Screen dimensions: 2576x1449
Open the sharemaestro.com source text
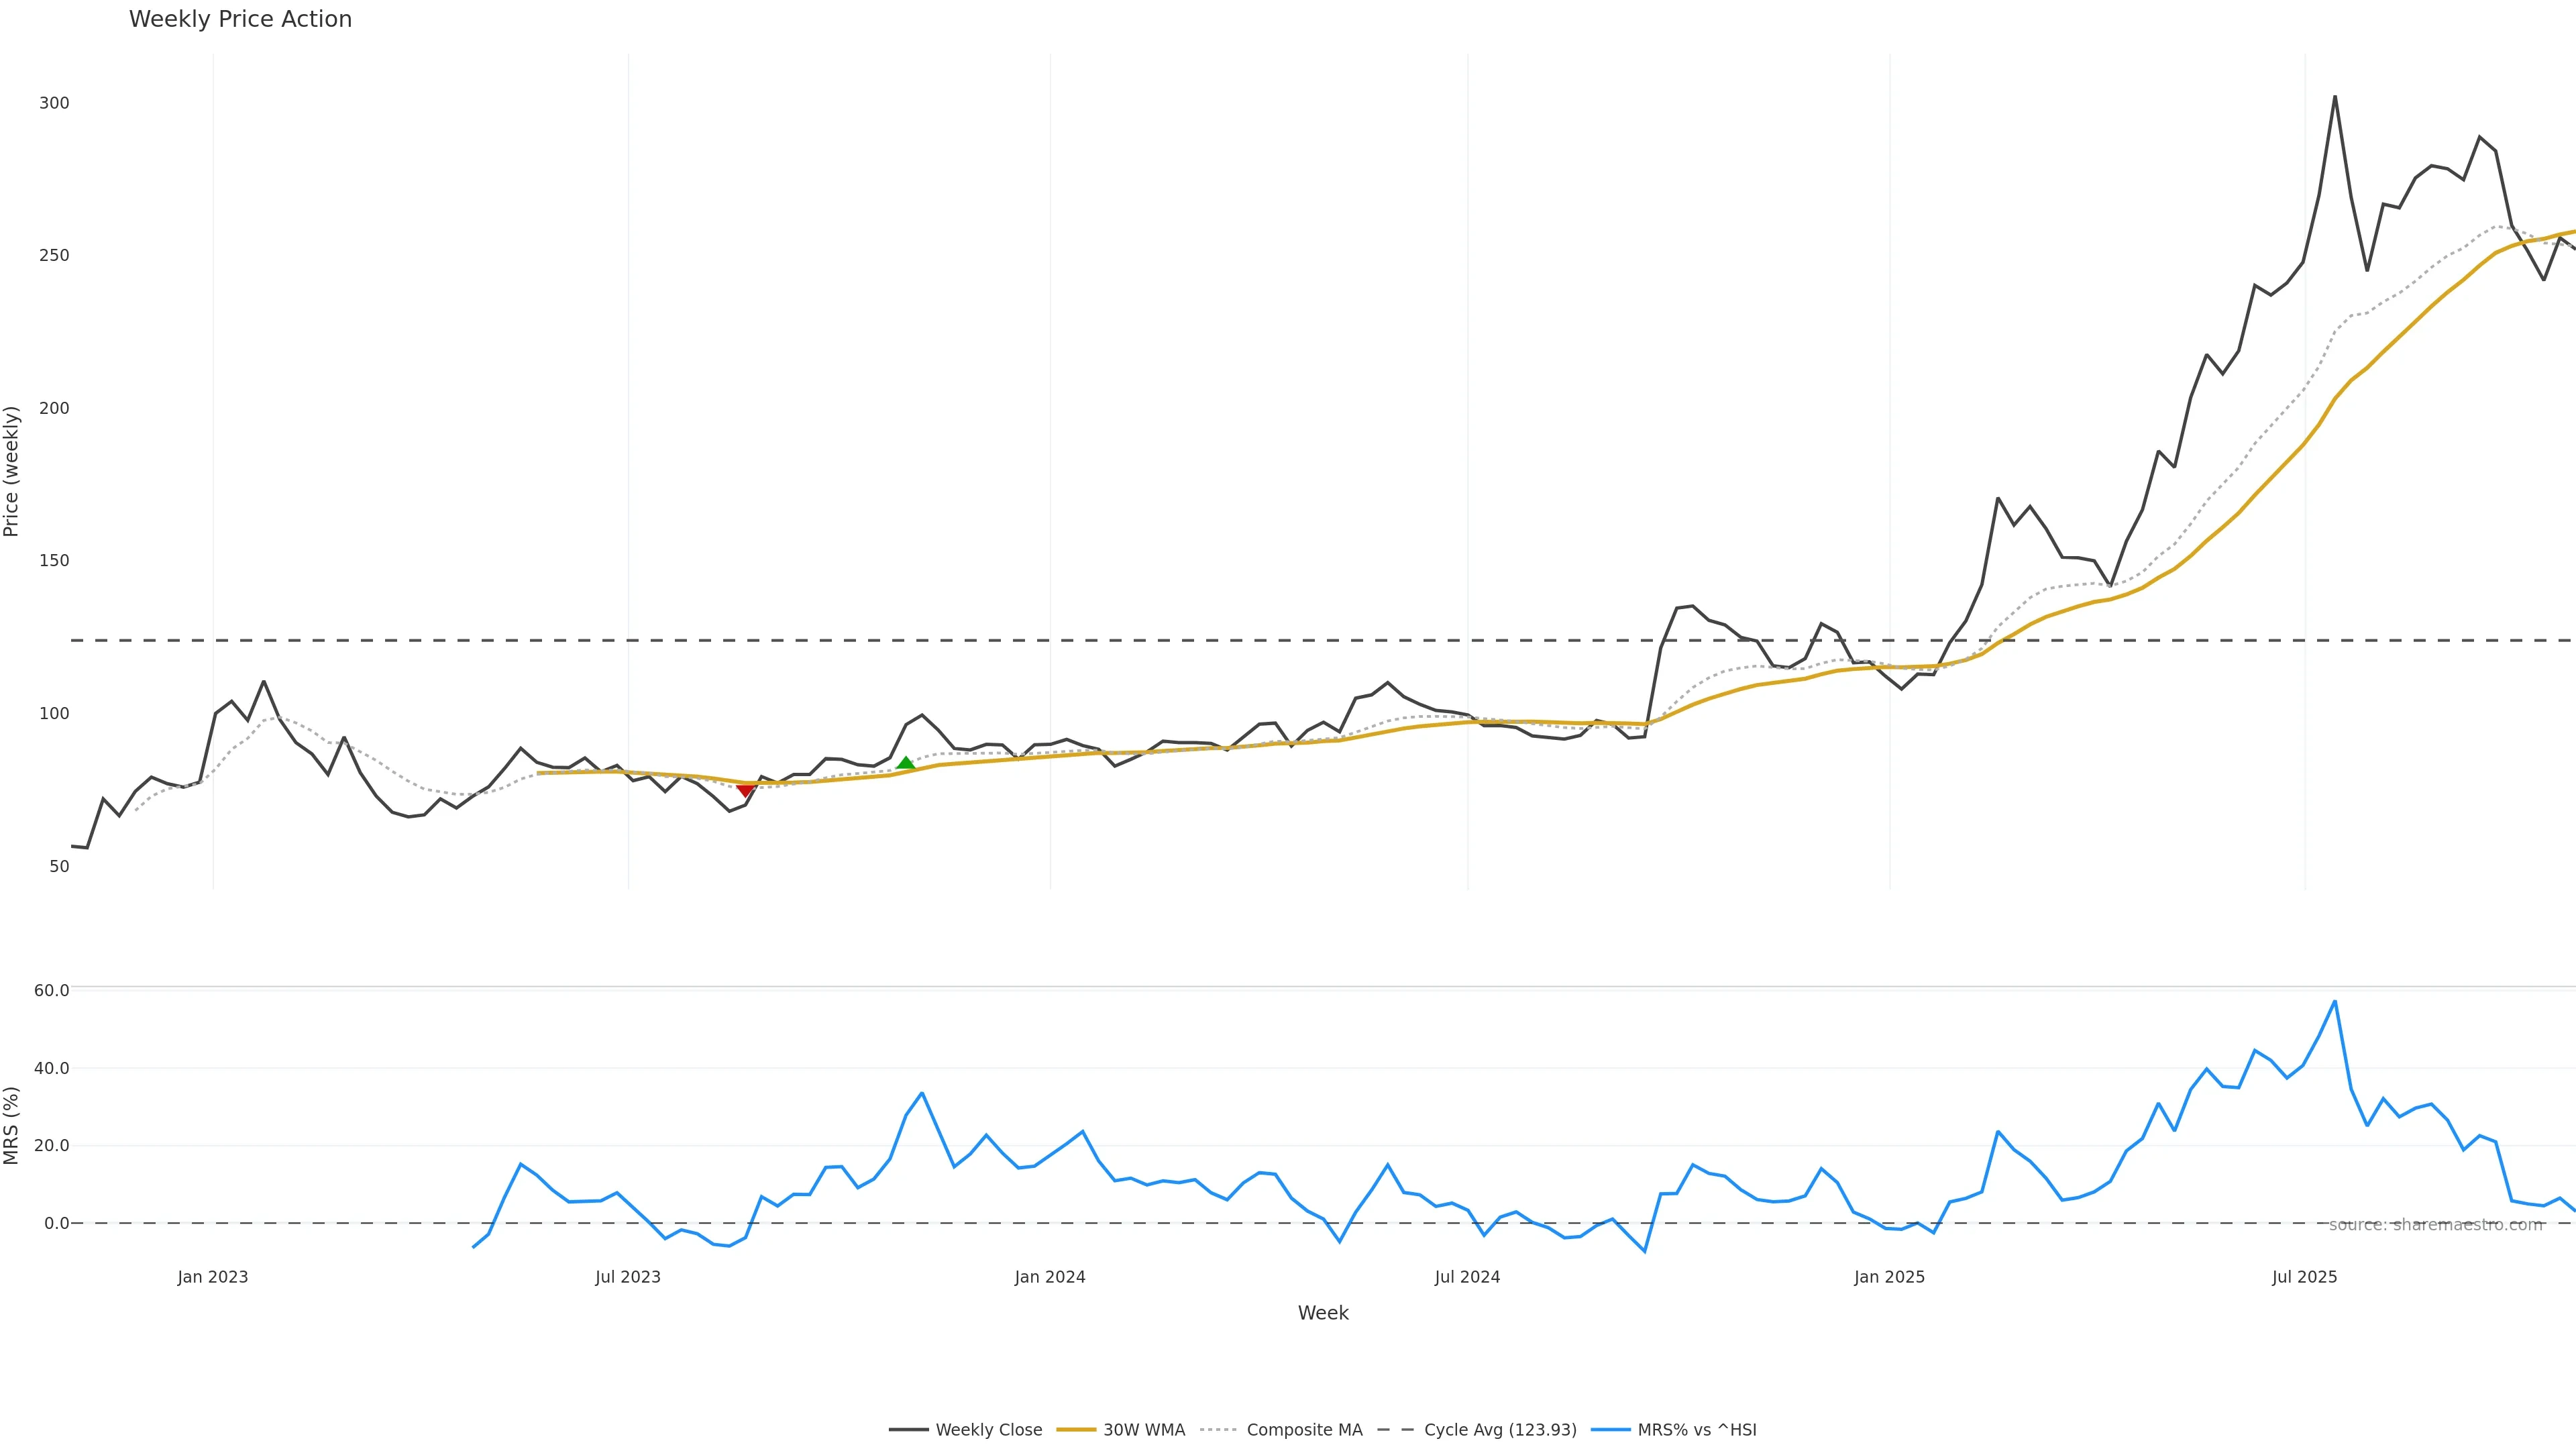coord(2435,1225)
